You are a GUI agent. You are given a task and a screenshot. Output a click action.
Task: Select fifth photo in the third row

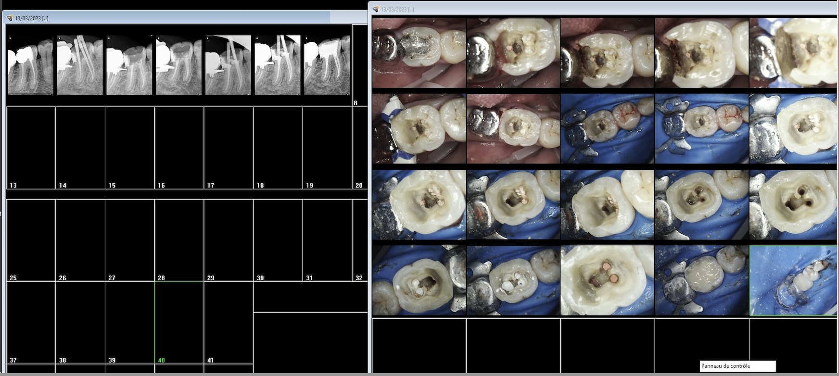point(793,205)
